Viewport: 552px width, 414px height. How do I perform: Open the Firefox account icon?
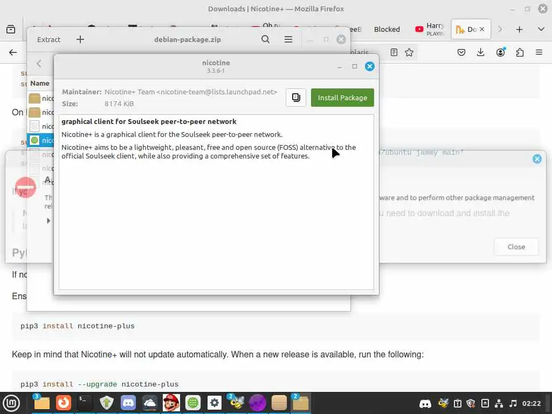(500, 52)
